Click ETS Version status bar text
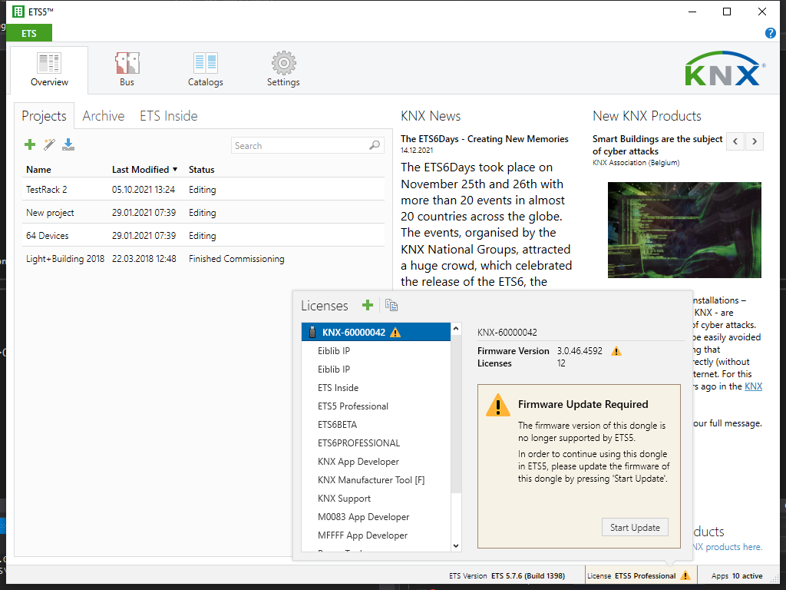The width and height of the screenshot is (786, 590). click(507, 576)
